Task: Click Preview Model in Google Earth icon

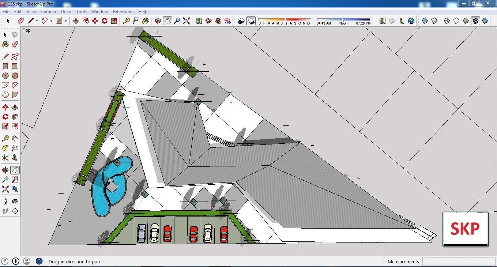Action: point(411,21)
